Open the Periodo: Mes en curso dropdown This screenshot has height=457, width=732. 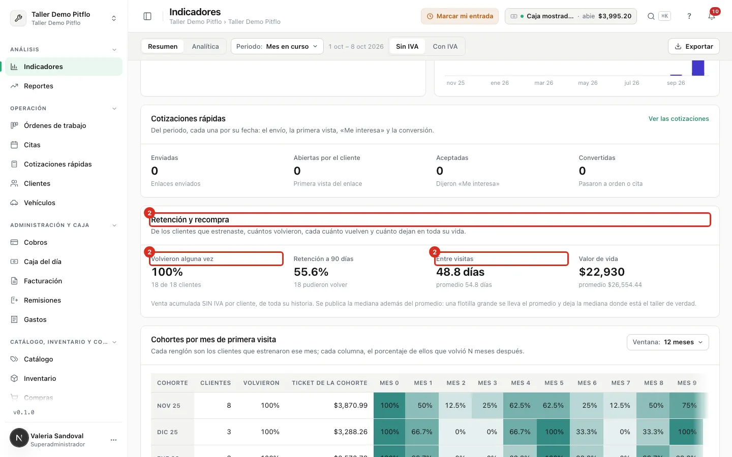click(277, 46)
